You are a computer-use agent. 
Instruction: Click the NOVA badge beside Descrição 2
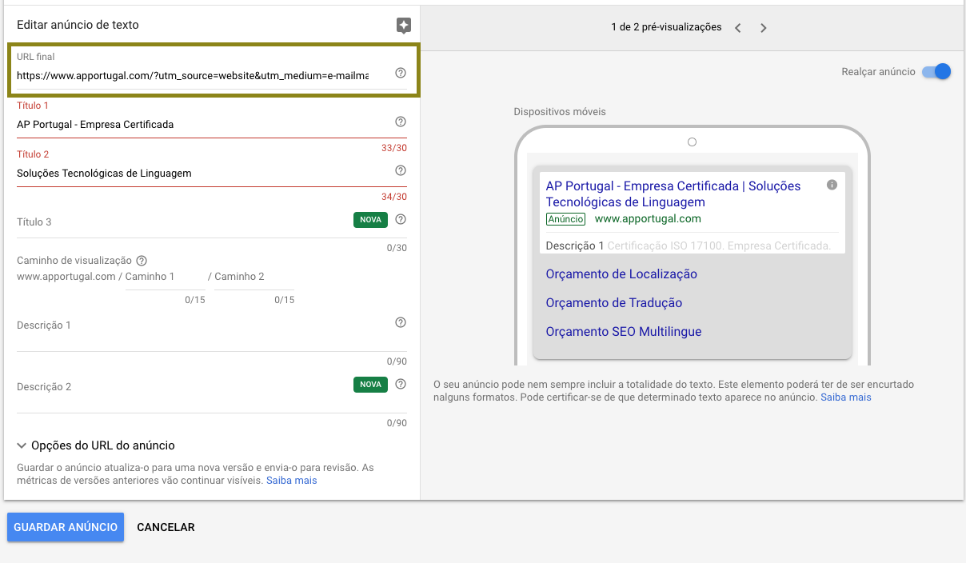tap(370, 385)
